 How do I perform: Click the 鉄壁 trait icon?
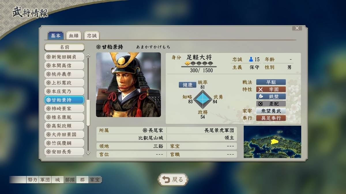261,97
